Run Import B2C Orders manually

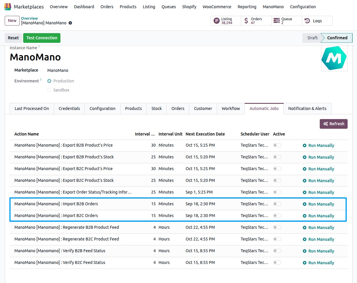(318, 216)
